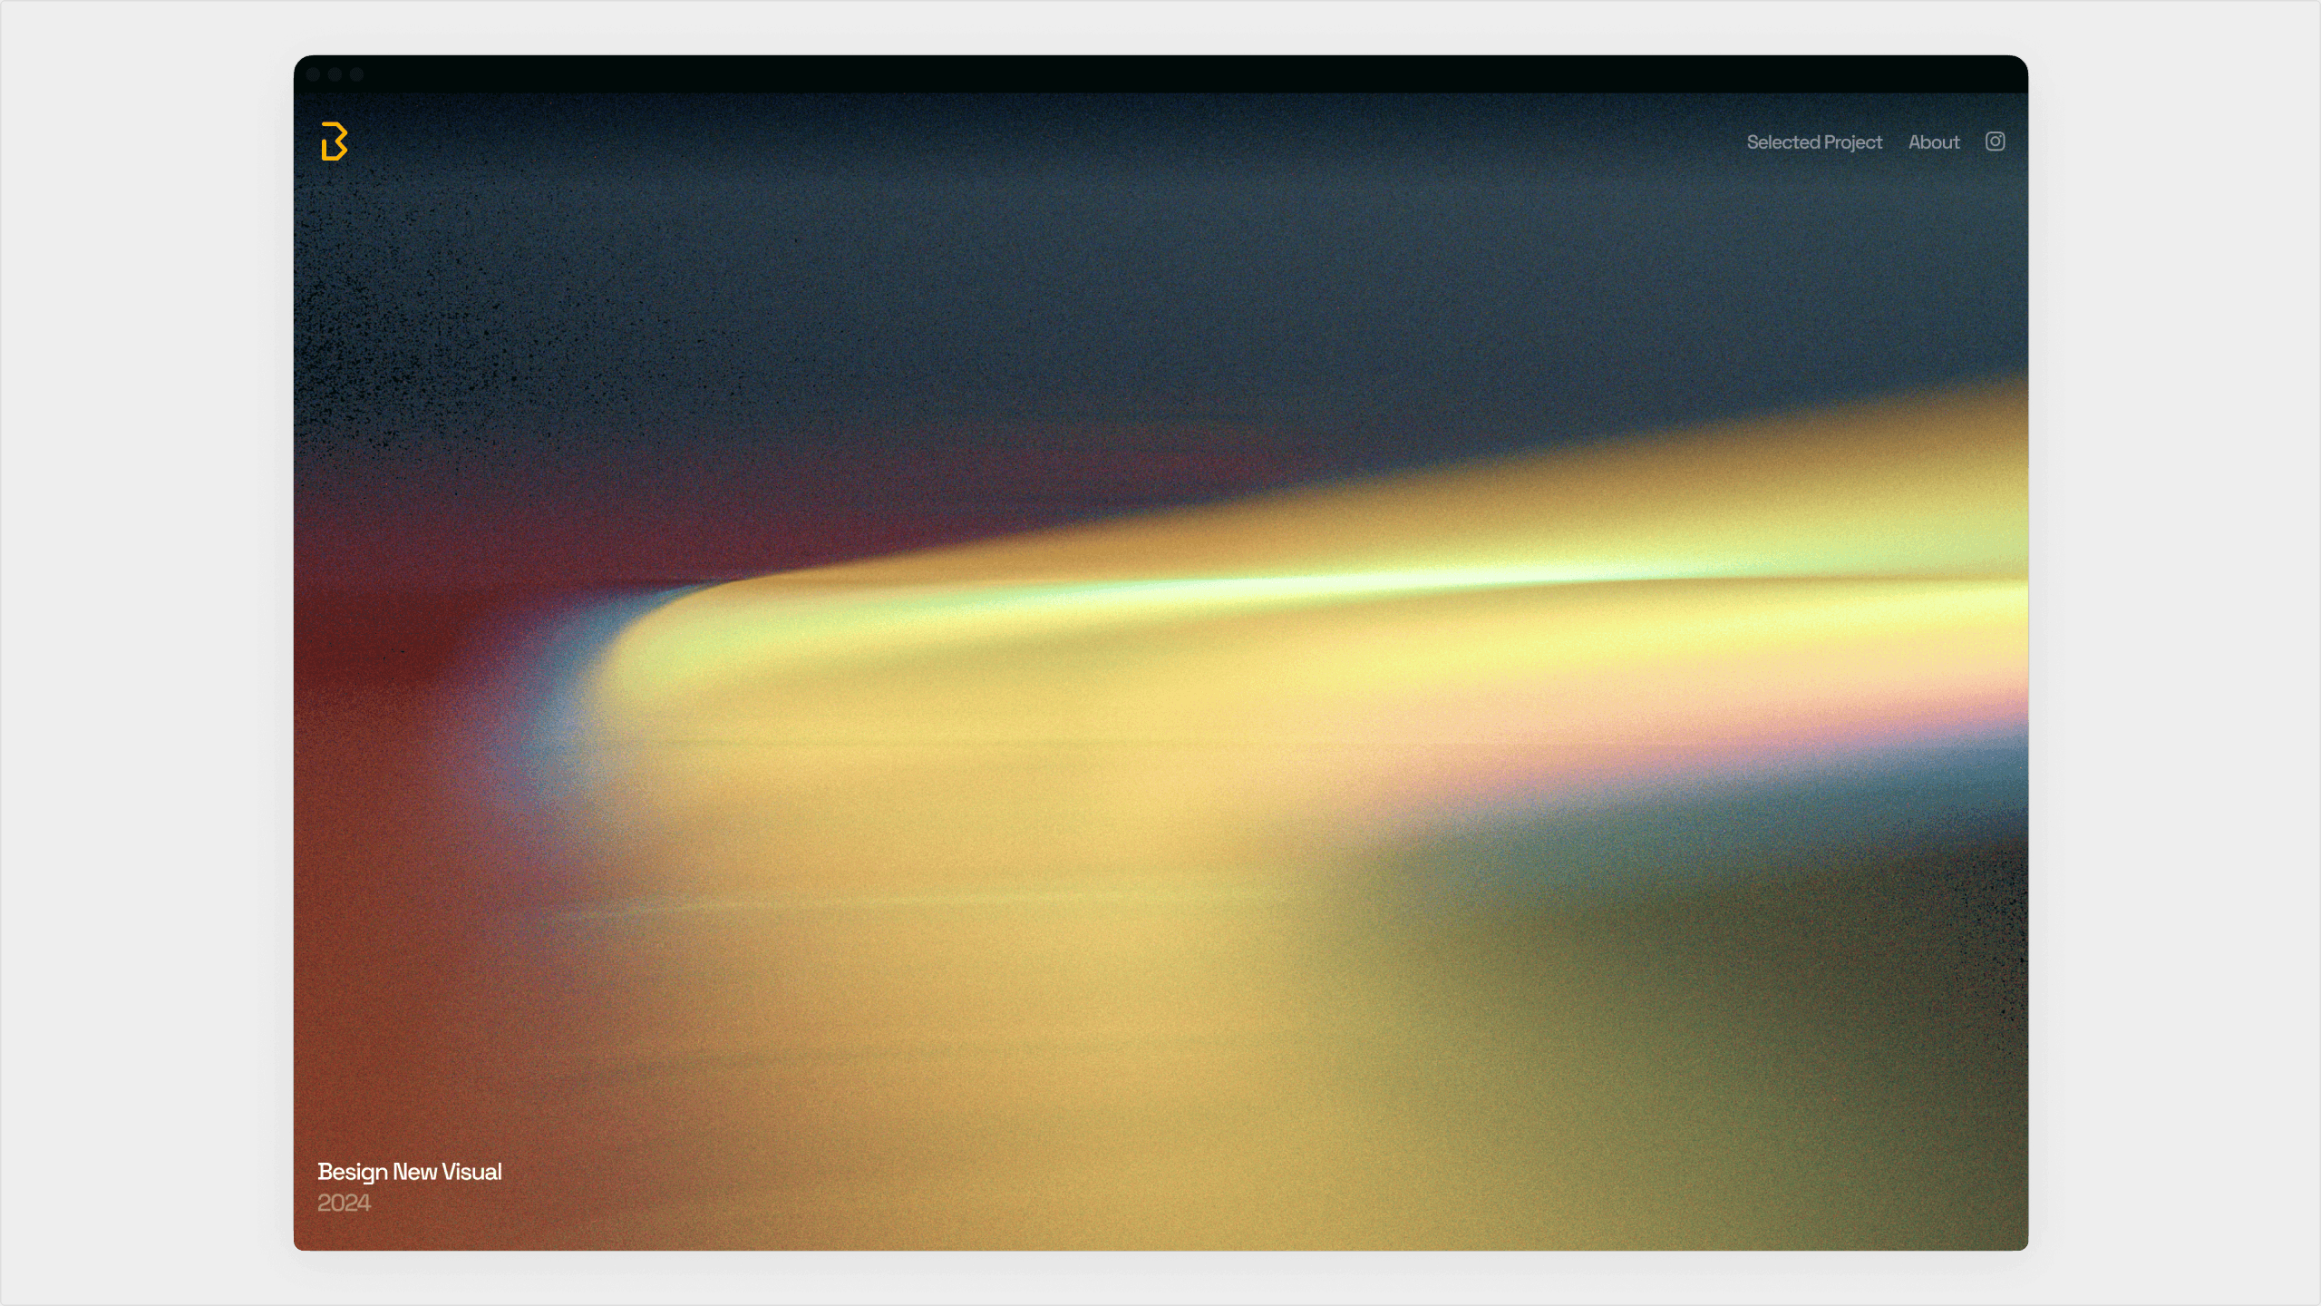
Task: Click the third window control dot
Action: (x=356, y=74)
